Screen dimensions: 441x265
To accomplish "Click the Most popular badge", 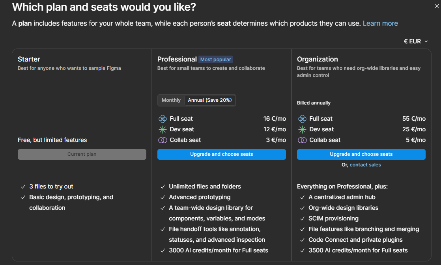I will (215, 60).
